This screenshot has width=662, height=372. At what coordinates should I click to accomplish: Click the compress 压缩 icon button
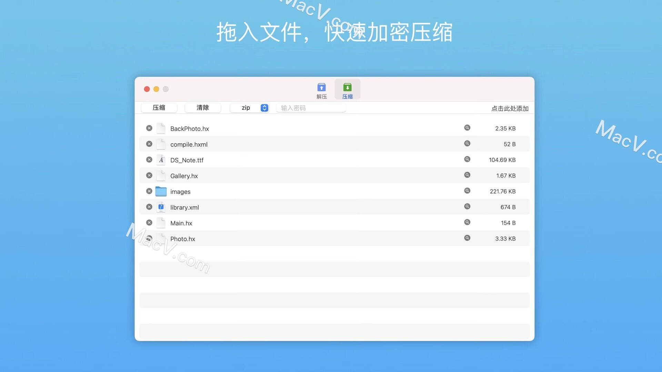tap(347, 90)
